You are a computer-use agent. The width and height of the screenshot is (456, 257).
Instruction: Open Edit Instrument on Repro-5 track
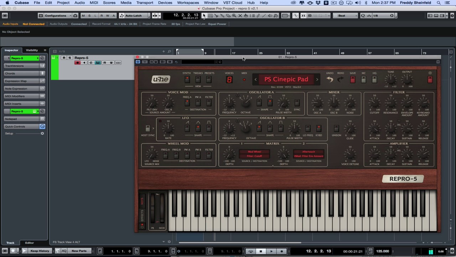98,63
